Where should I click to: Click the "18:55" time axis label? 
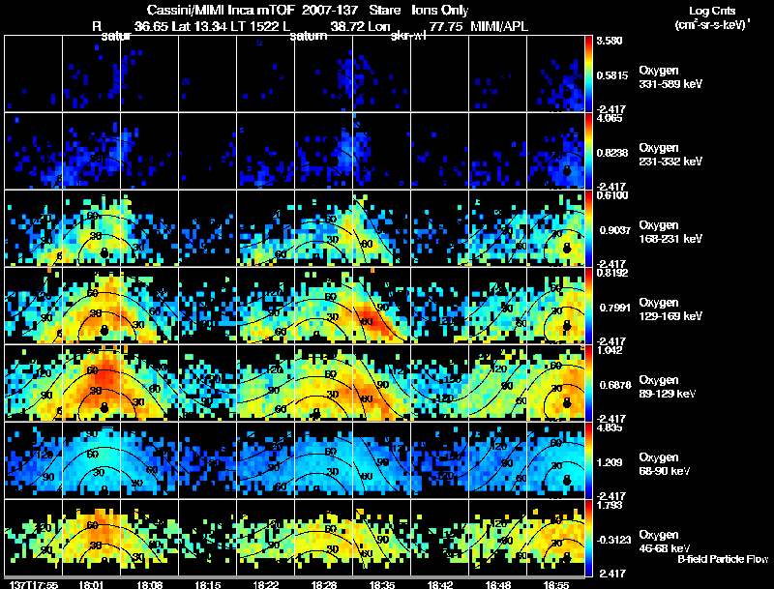tap(555, 584)
